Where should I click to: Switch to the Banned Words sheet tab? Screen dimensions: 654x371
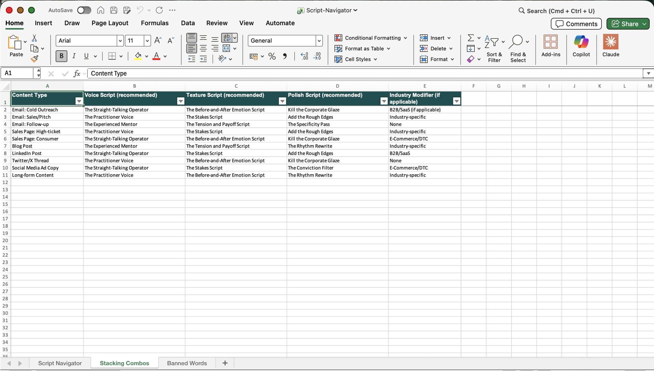[x=187, y=363]
